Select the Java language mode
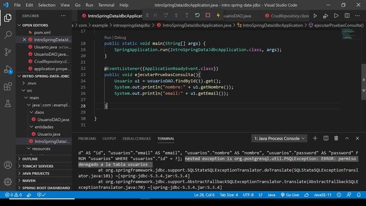The image size is (366, 206). click(271, 195)
